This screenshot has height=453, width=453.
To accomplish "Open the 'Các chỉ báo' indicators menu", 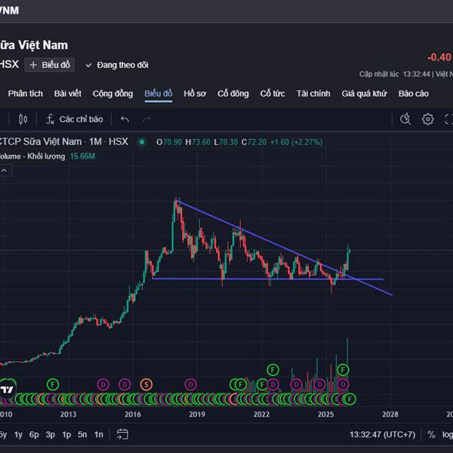I will 75,119.
